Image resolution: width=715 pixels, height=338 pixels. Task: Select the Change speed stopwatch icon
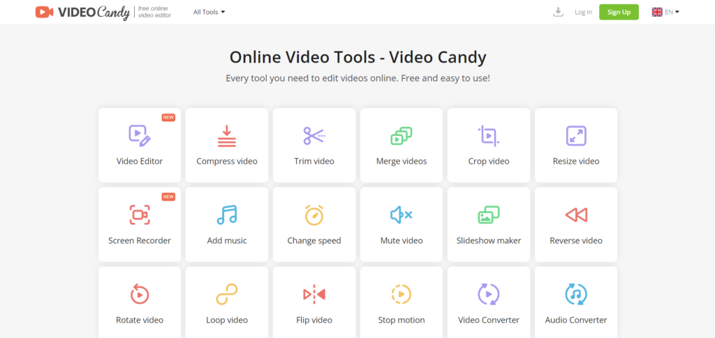point(314,215)
